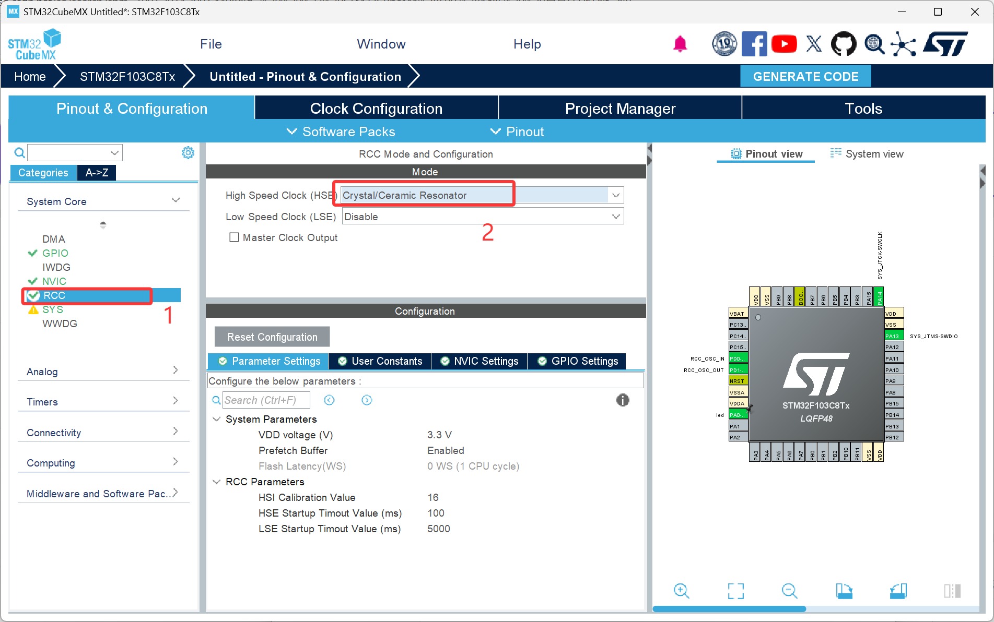Click the ST 10 years anniversary badge icon
This screenshot has width=994, height=622.
tap(724, 44)
